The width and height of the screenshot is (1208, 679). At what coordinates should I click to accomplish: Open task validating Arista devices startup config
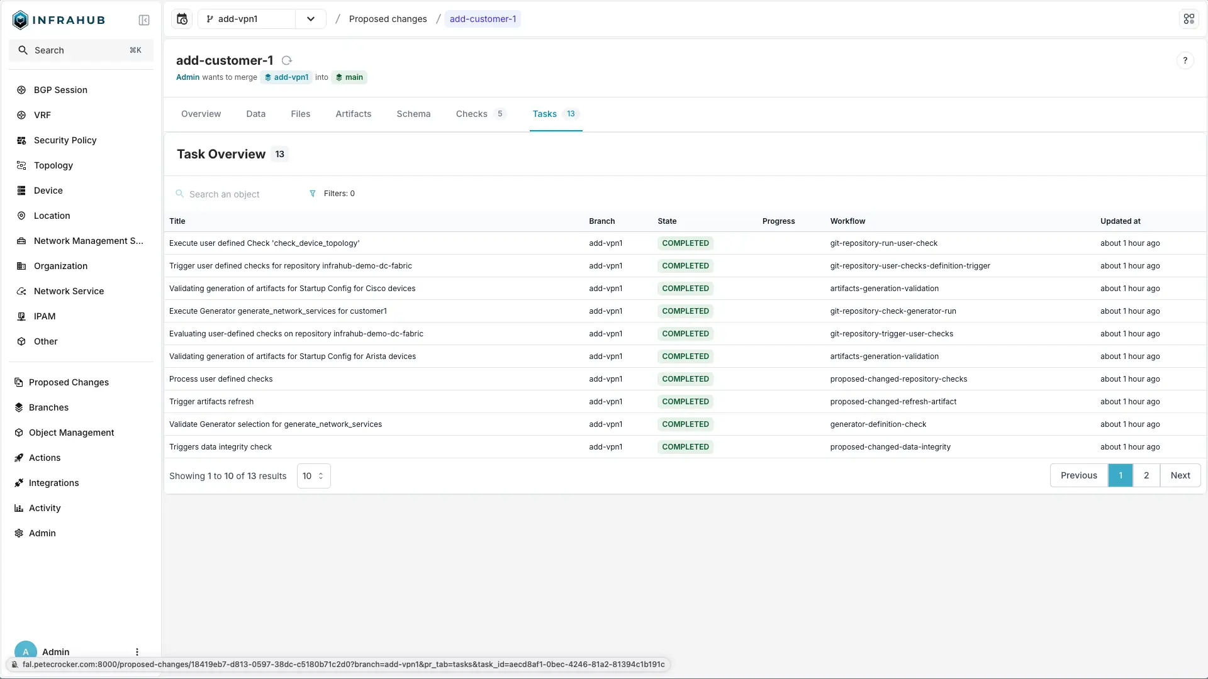[x=293, y=356]
